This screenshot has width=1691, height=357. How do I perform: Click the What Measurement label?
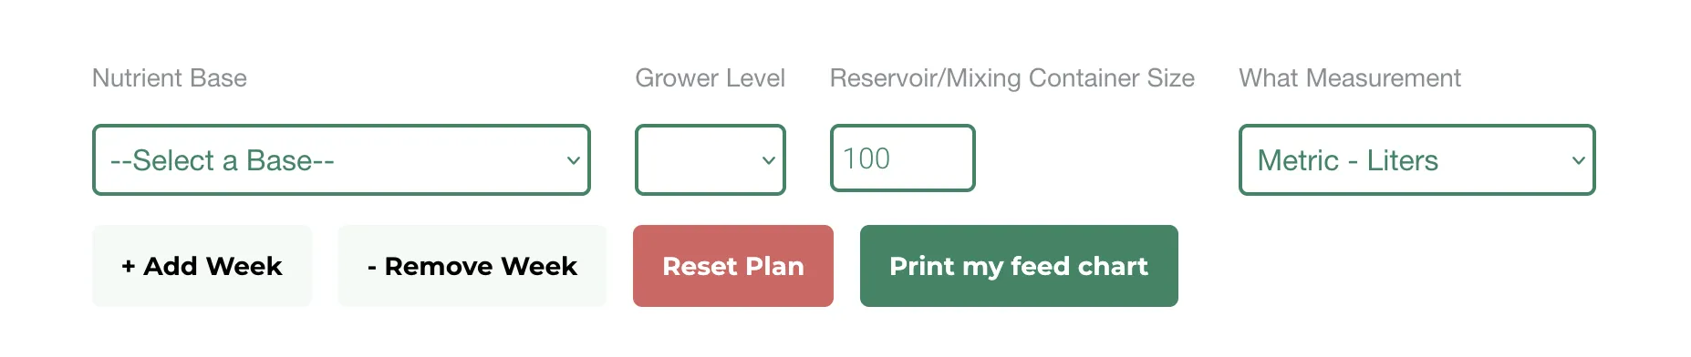pyautogui.click(x=1350, y=78)
